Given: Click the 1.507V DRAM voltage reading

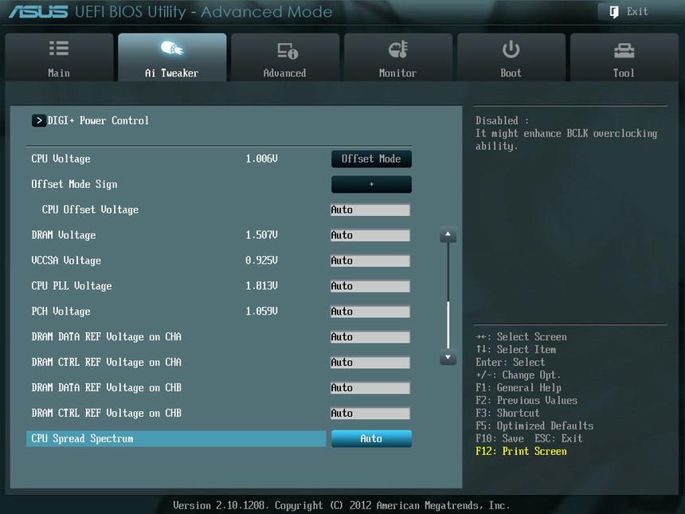Looking at the screenshot, I should (x=261, y=235).
